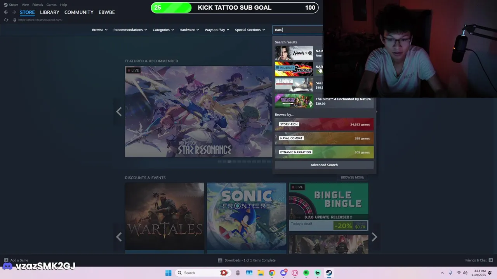Screen dimensions: 497x279
Task: Open the View menu
Action: (25, 5)
